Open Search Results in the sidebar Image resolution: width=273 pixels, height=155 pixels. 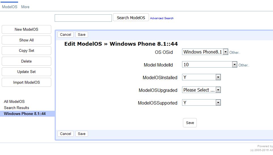[16, 108]
